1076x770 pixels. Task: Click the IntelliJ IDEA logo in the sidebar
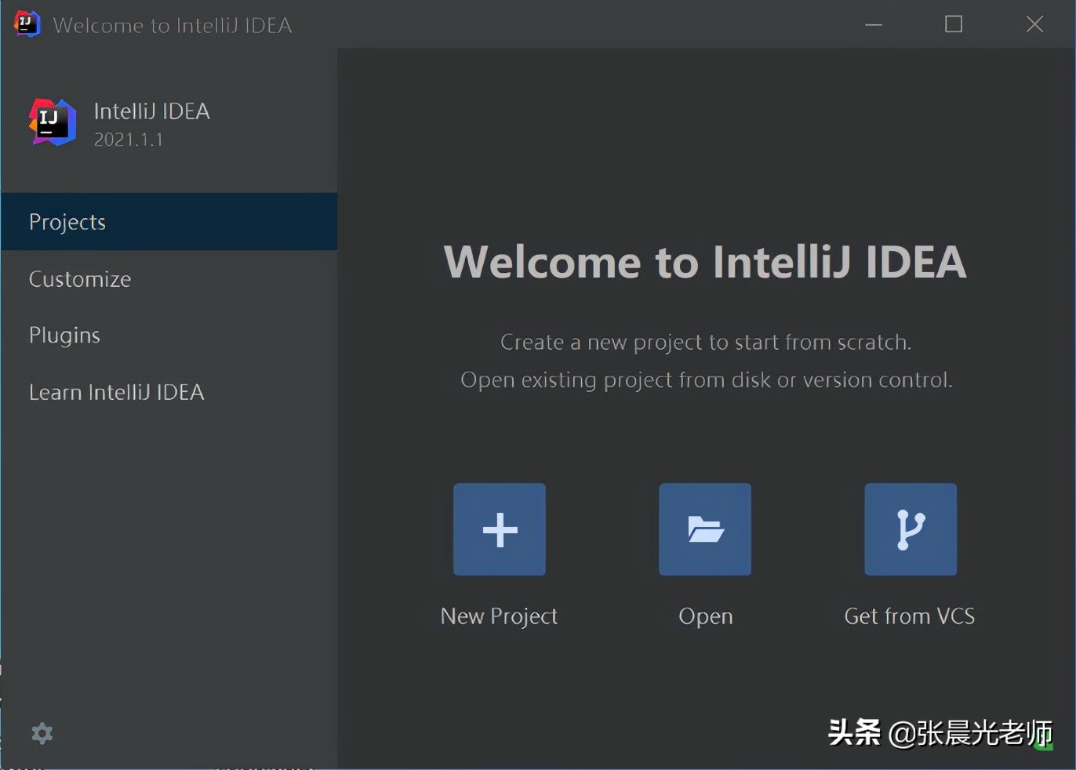tap(53, 122)
